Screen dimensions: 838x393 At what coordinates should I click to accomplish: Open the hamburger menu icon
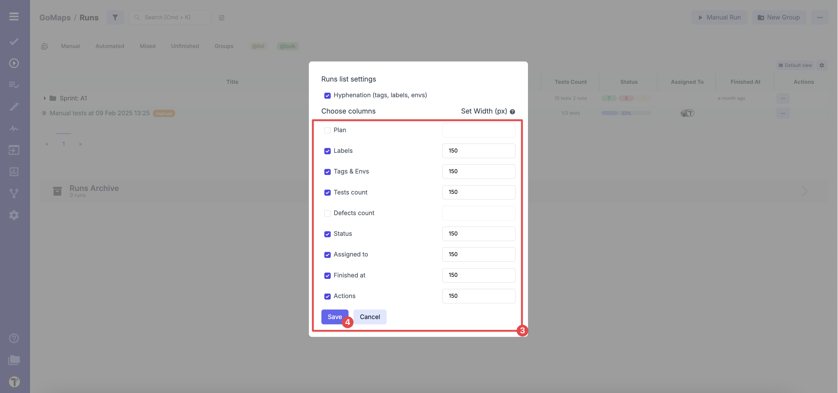(14, 16)
